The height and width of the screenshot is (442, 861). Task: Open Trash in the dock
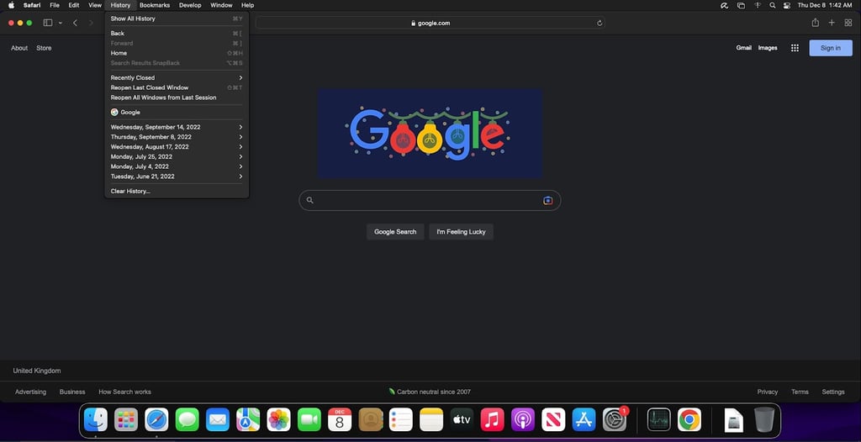point(763,420)
